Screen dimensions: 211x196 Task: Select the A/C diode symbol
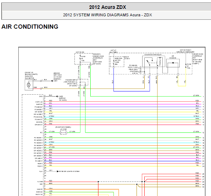pos(173,63)
